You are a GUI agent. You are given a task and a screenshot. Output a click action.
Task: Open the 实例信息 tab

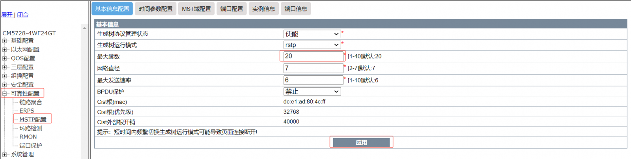(x=263, y=9)
